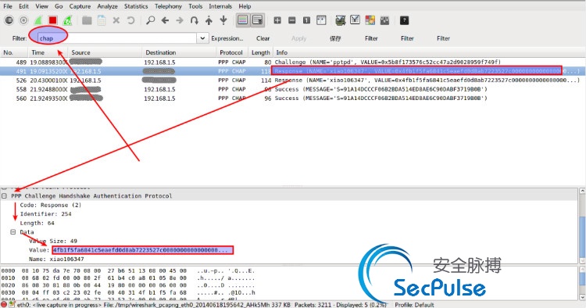
Task: Save the capture file icon
Action: [x=102, y=20]
